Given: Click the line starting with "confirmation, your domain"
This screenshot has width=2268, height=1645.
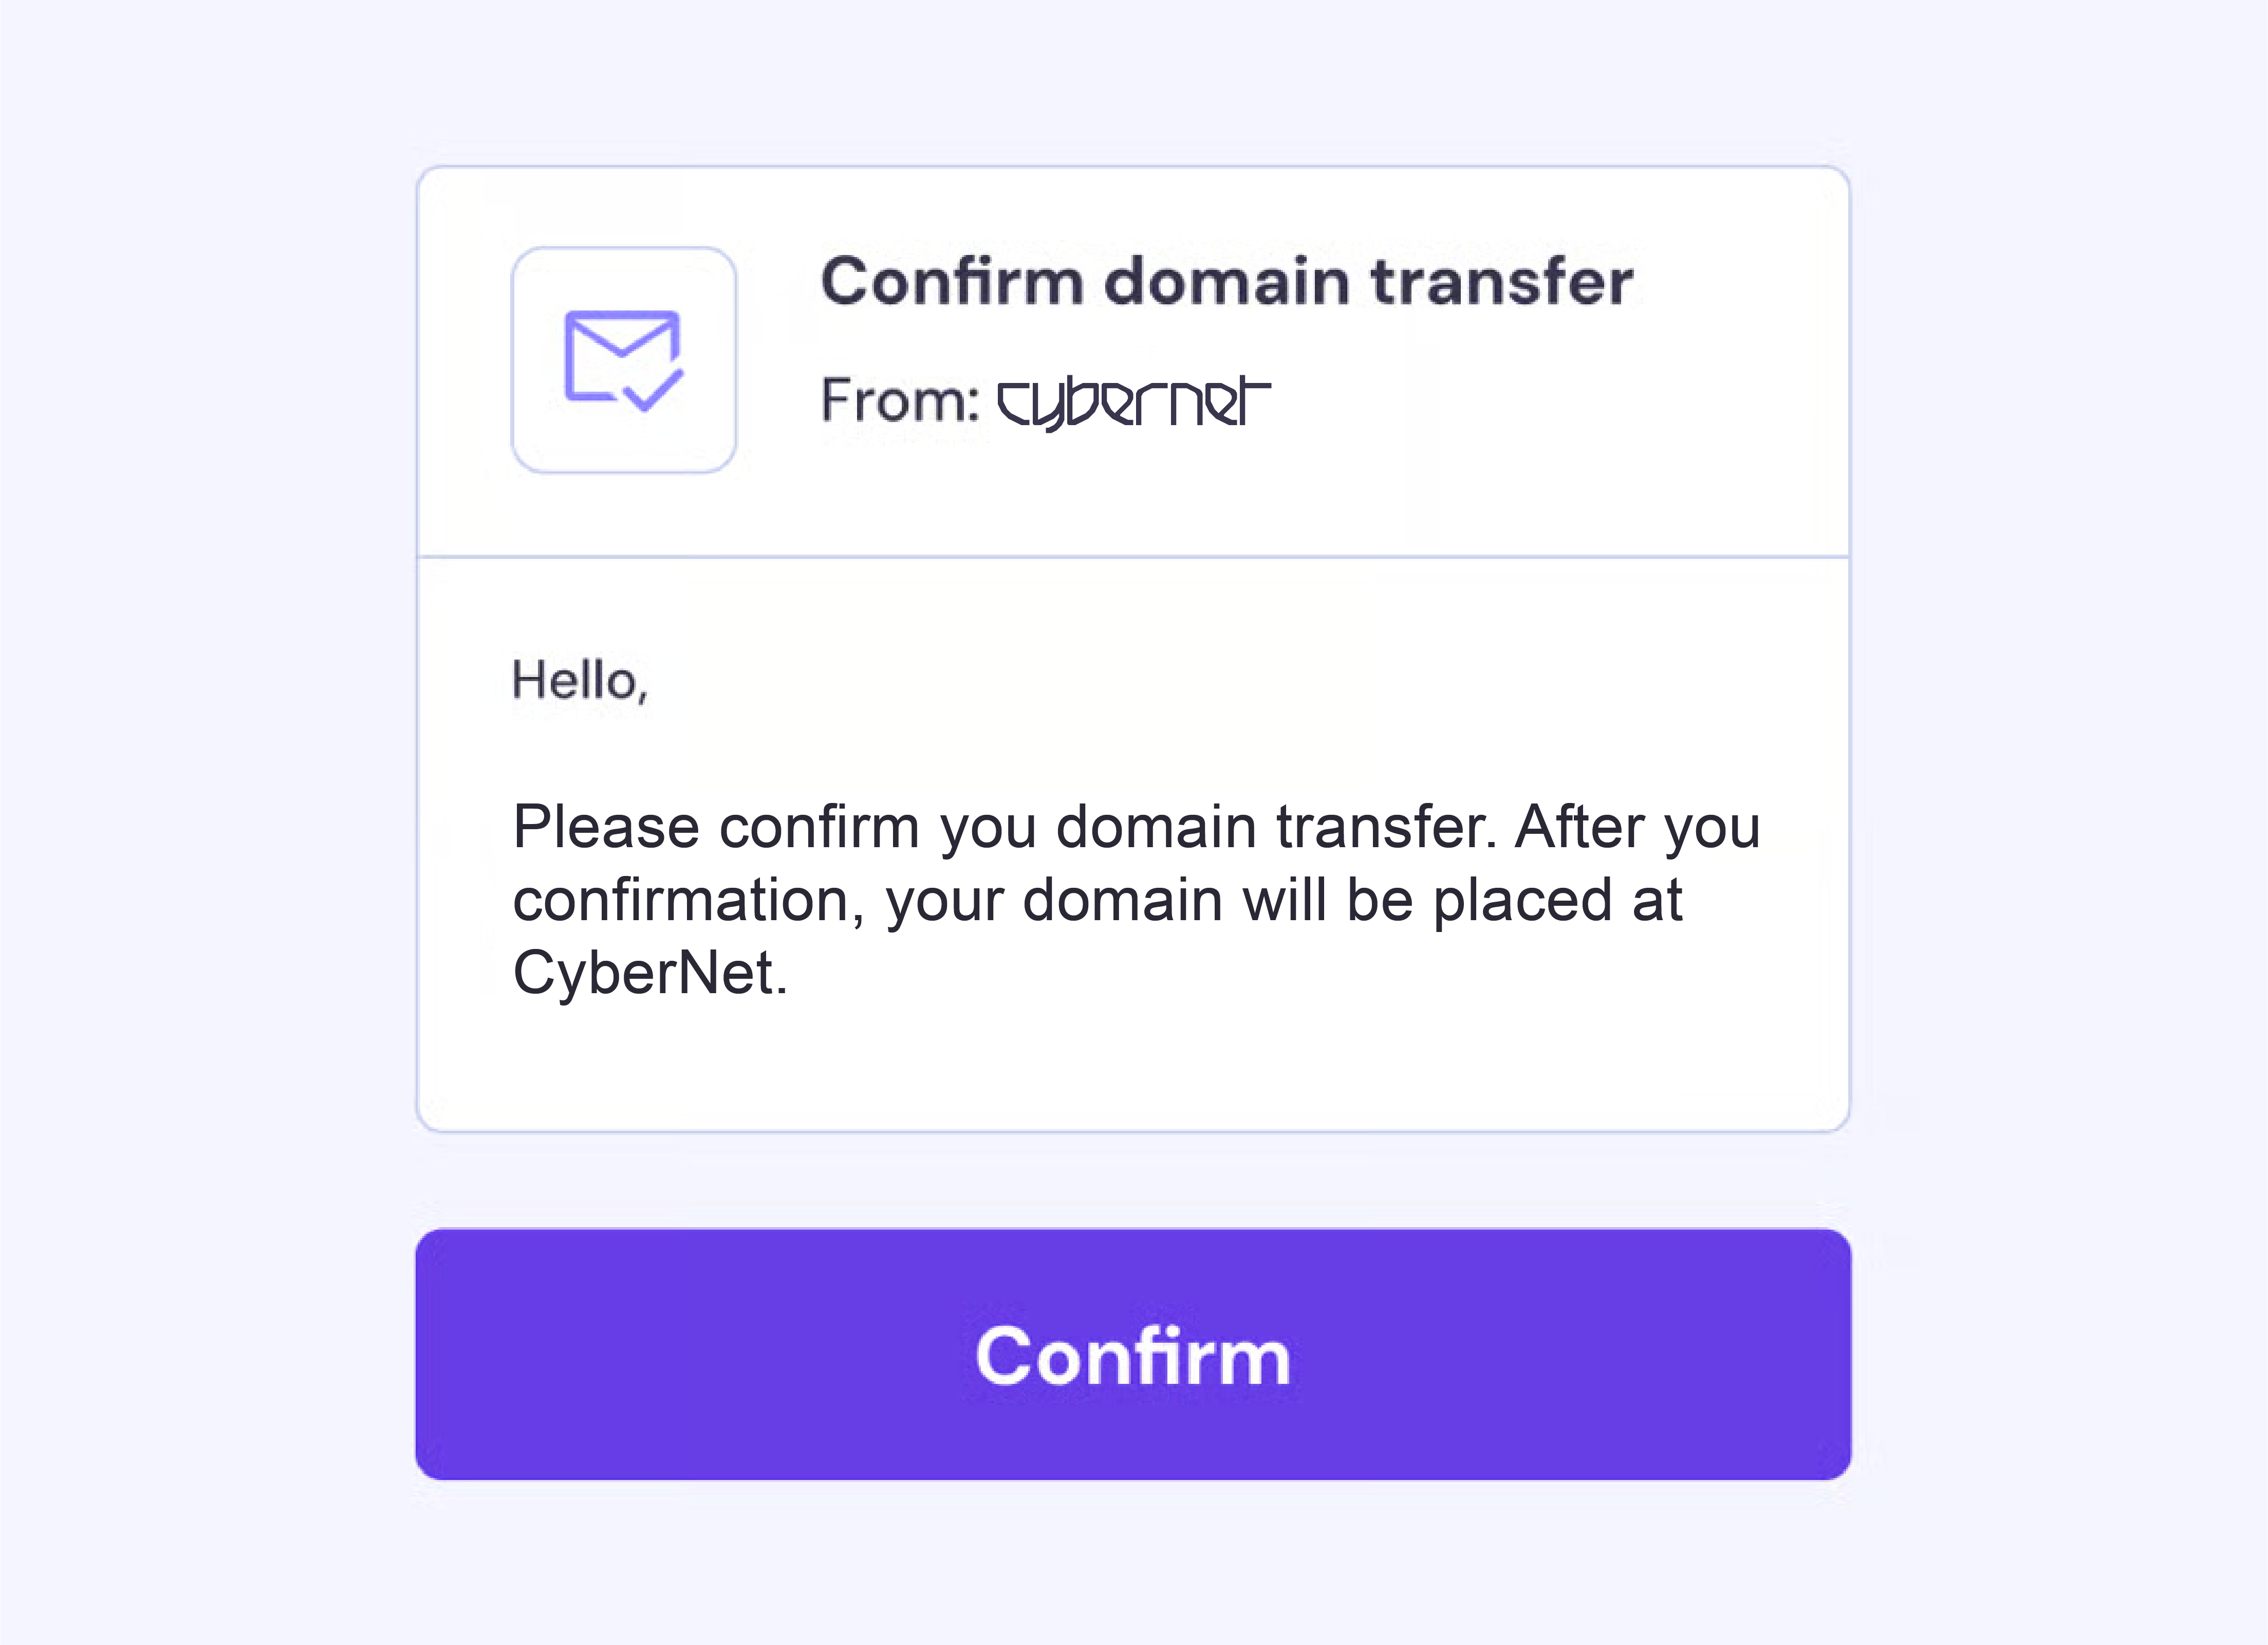Looking at the screenshot, I should (x=1097, y=901).
